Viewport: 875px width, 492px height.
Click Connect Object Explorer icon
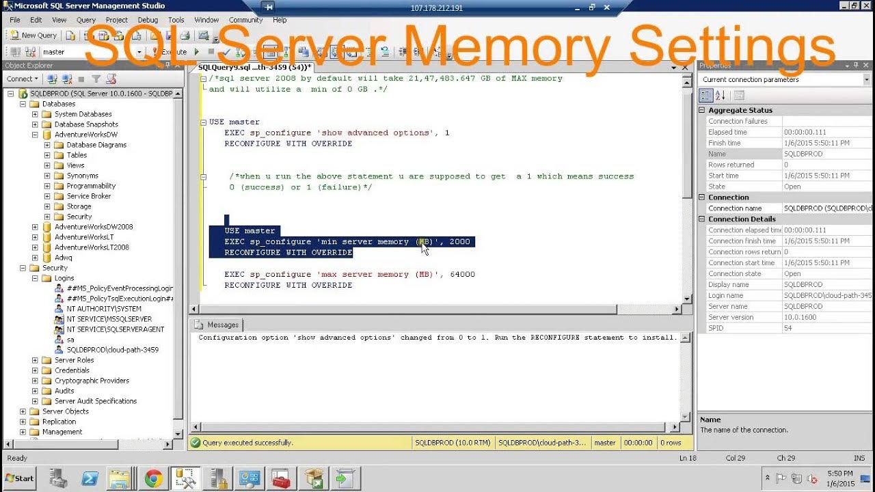coord(52,79)
